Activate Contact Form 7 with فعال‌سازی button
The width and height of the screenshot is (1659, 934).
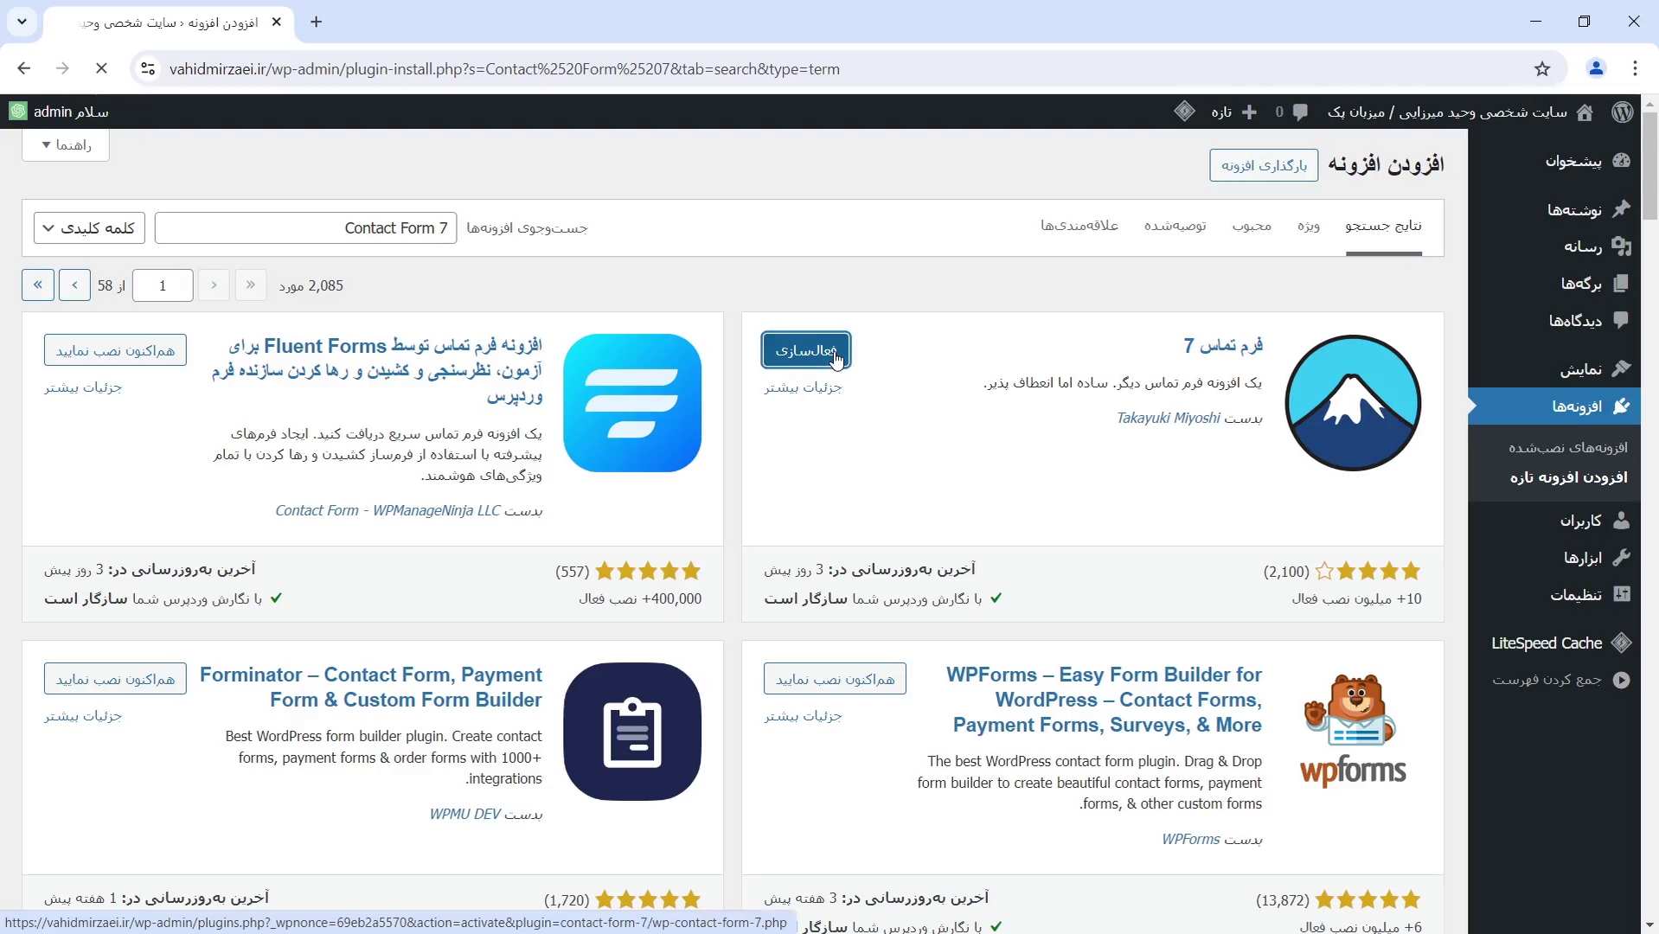806,350
